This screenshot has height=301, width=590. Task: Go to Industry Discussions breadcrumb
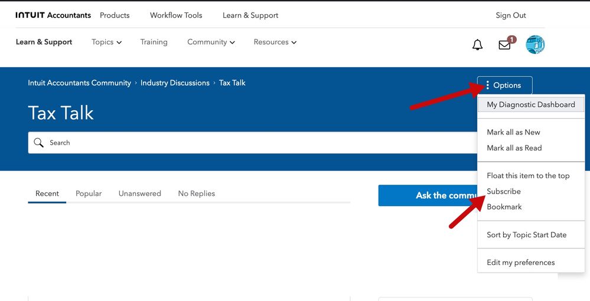(175, 83)
